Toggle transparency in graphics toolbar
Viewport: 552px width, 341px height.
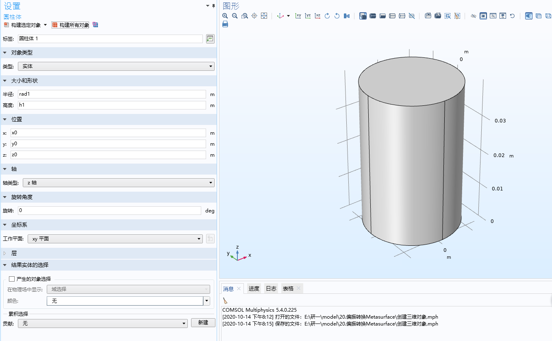(538, 16)
